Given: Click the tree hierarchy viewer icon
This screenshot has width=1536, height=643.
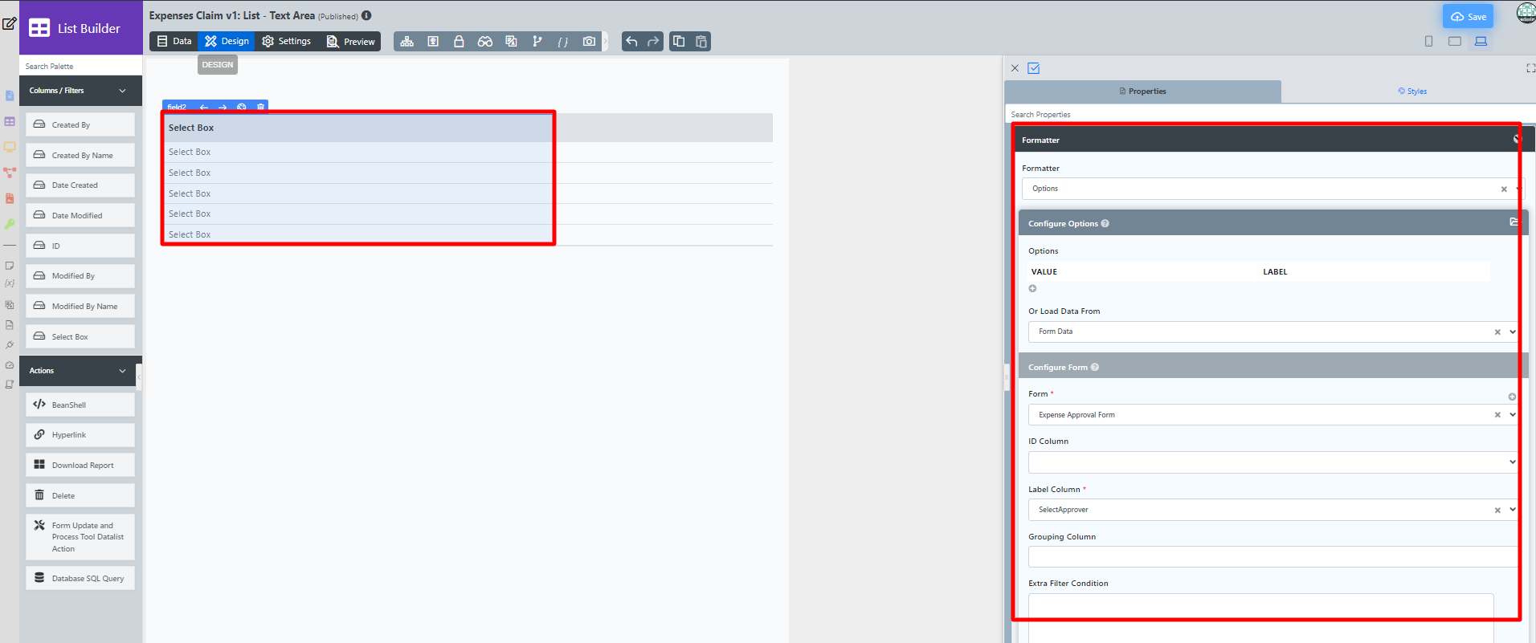Looking at the screenshot, I should tap(407, 42).
